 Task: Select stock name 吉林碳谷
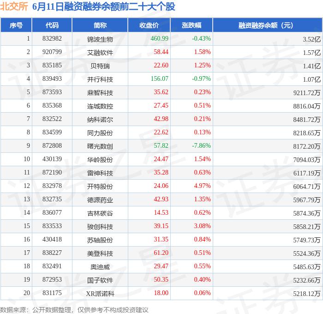(x=100, y=213)
